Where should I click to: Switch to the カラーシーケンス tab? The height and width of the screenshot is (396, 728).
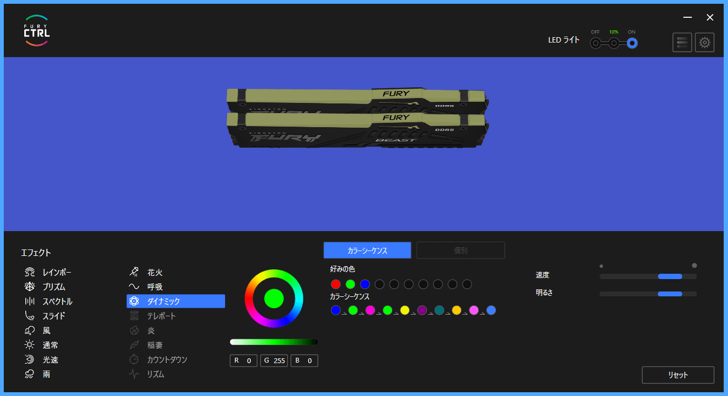point(367,251)
